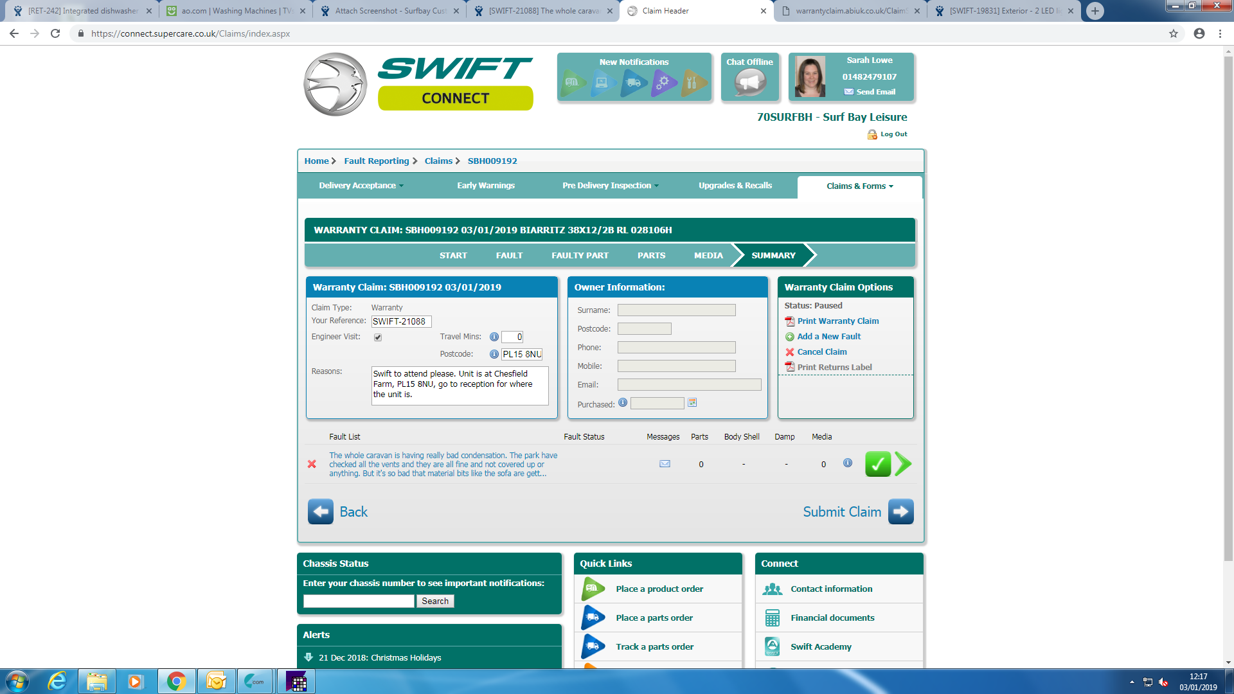The width and height of the screenshot is (1234, 694).
Task: Expand the Delivery Acceptance menu
Action: pyautogui.click(x=361, y=186)
